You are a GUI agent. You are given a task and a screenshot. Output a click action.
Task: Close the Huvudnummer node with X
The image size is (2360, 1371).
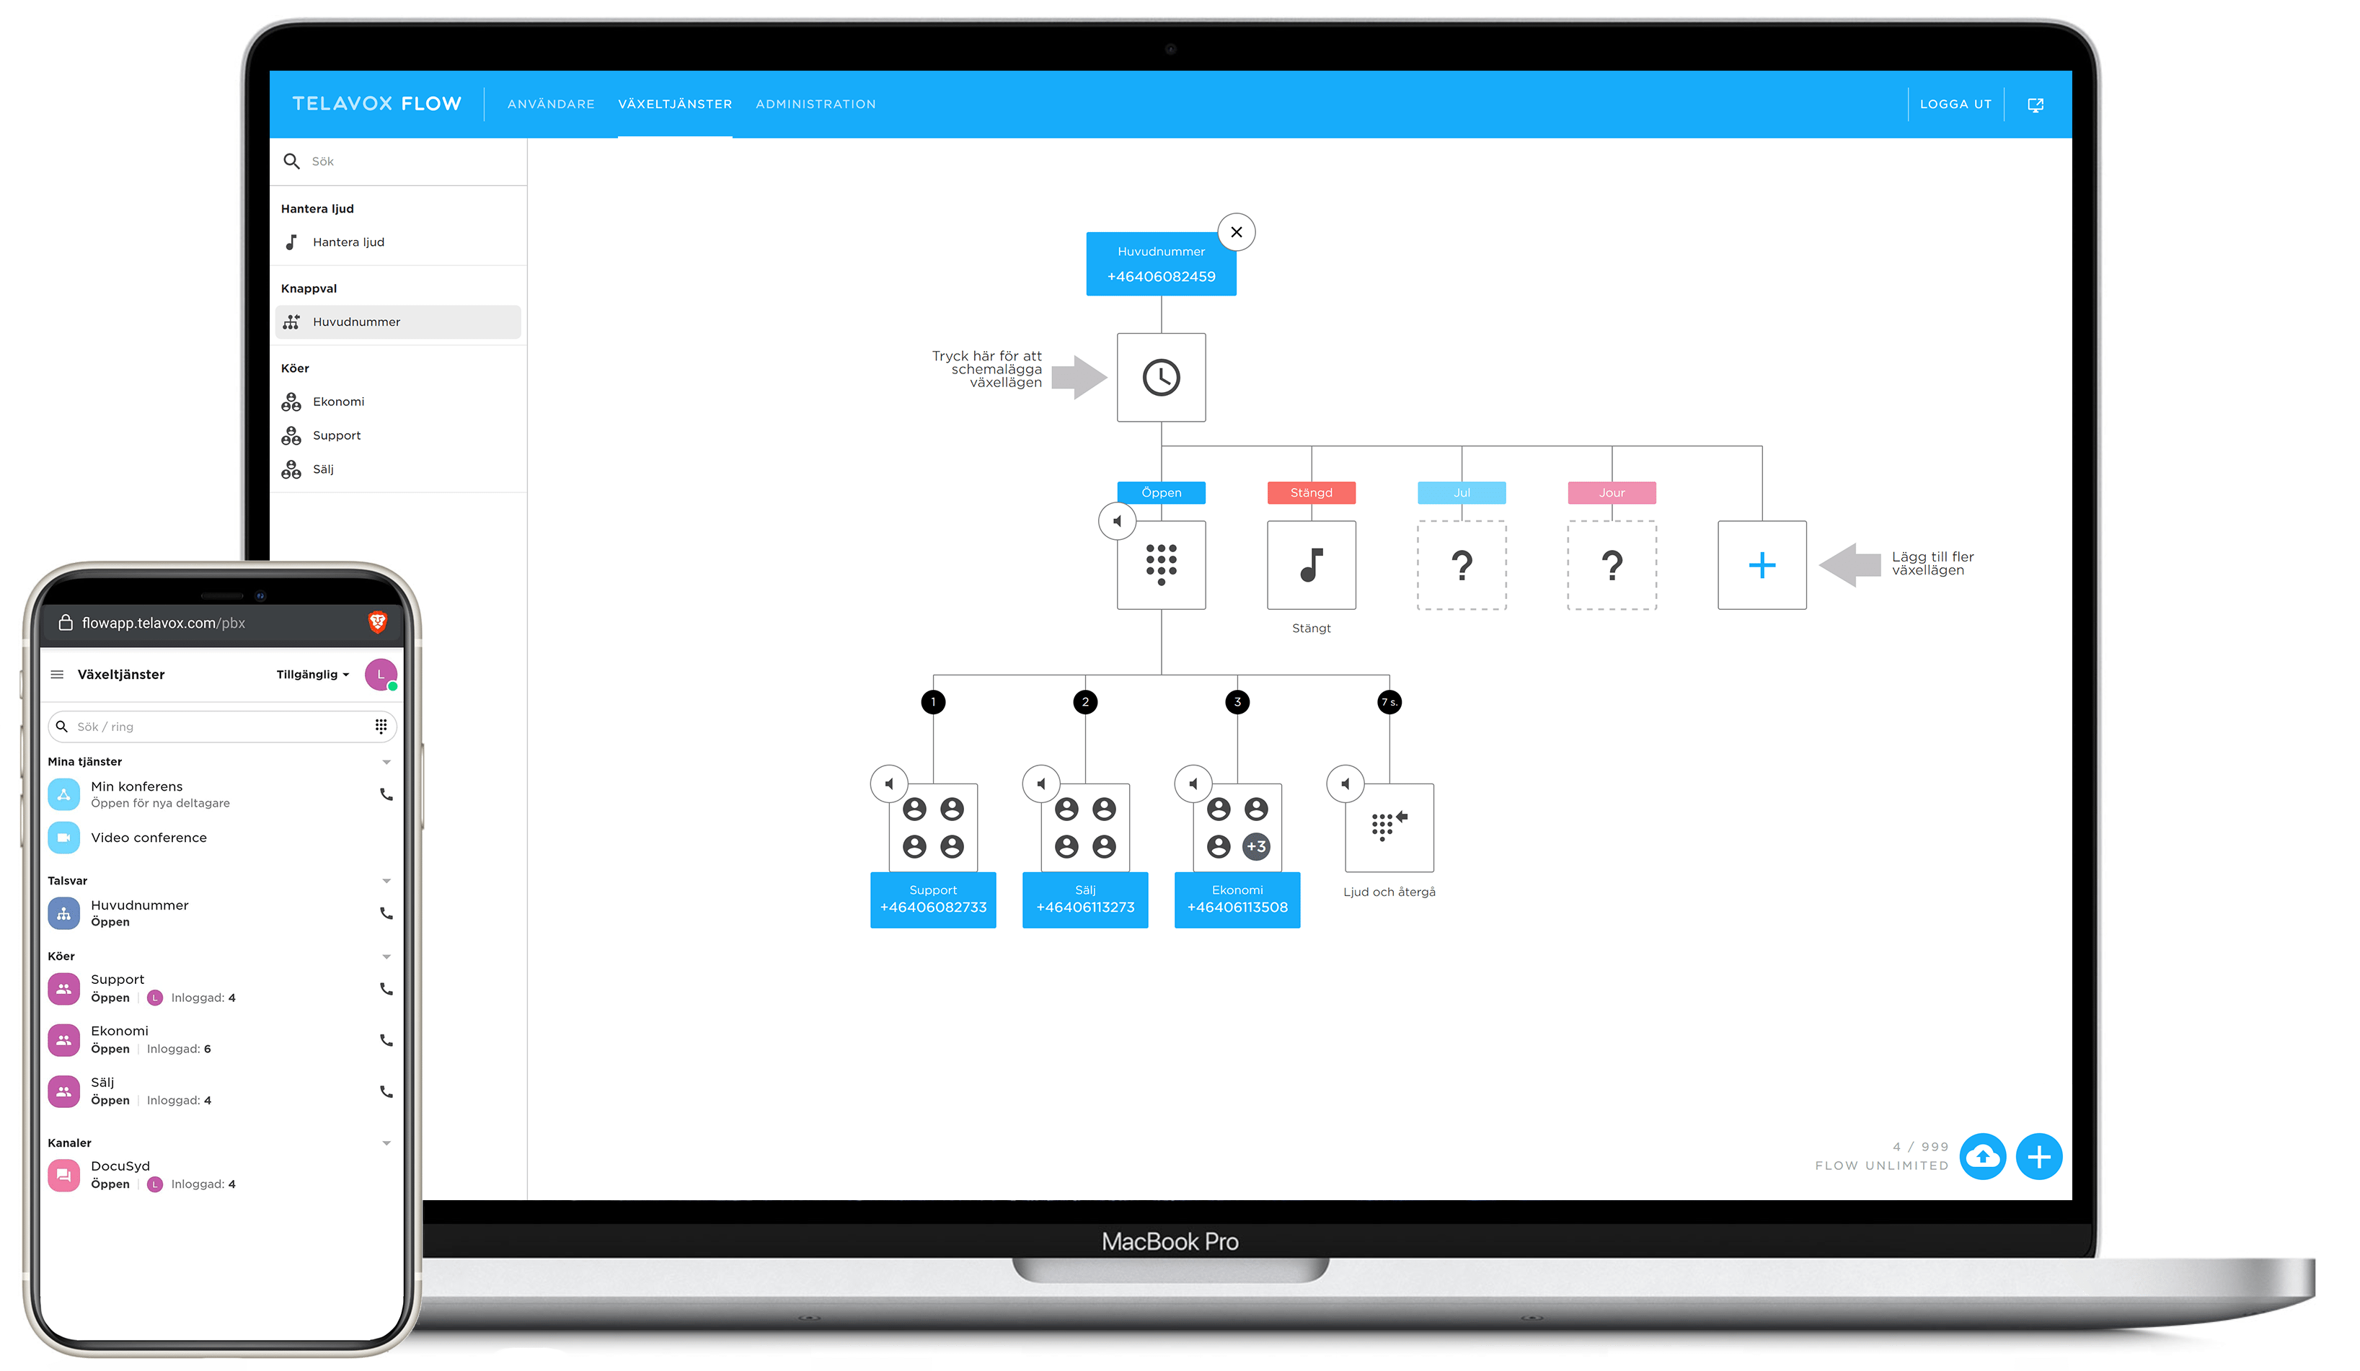pyautogui.click(x=1236, y=232)
